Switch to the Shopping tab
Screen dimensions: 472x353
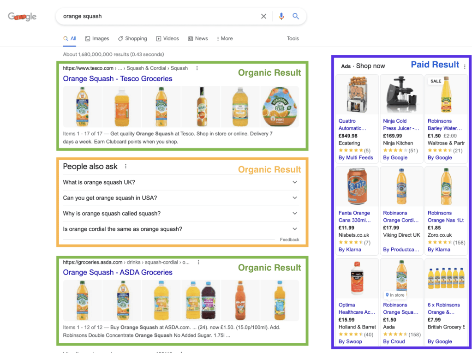[x=132, y=38]
